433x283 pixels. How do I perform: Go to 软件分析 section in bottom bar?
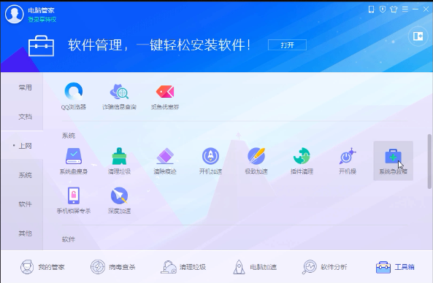[325, 267]
